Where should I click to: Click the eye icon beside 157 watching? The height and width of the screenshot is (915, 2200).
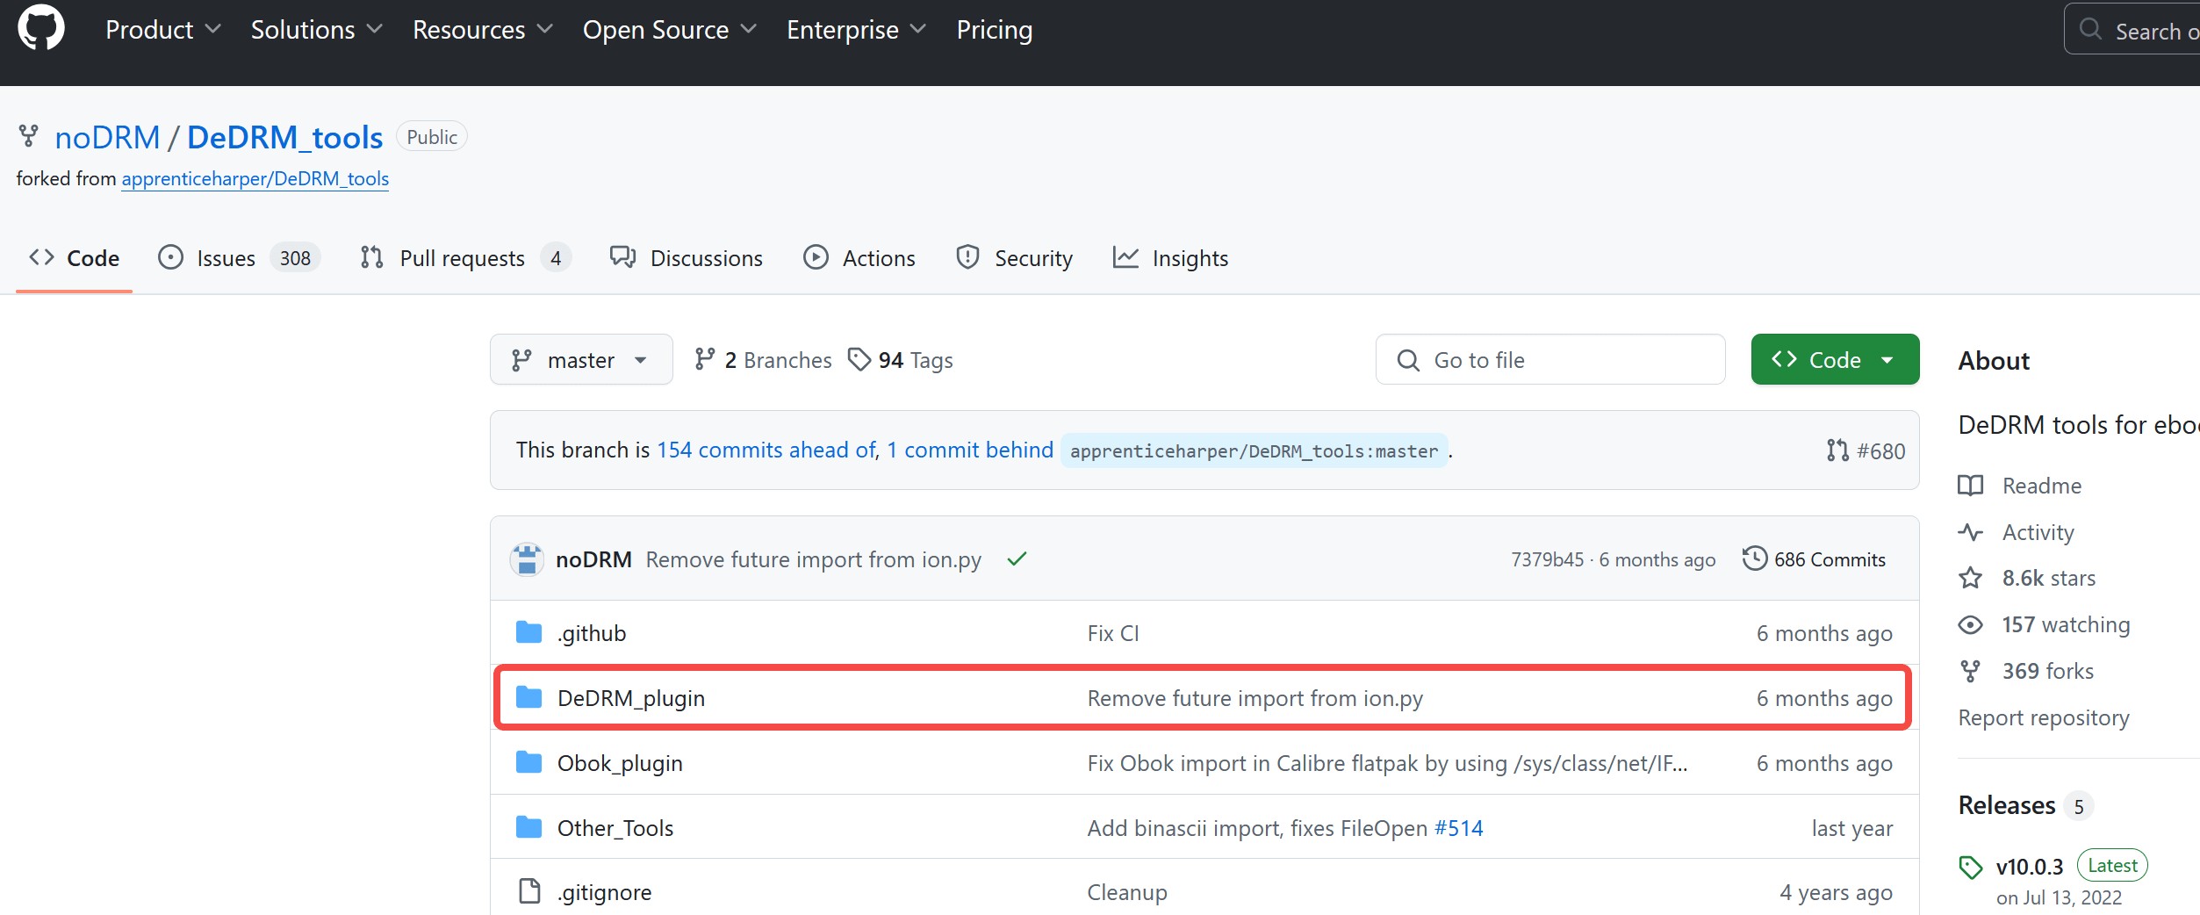click(1971, 624)
